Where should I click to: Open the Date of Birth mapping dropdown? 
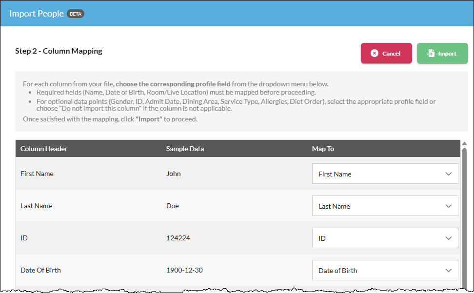pyautogui.click(x=385, y=271)
